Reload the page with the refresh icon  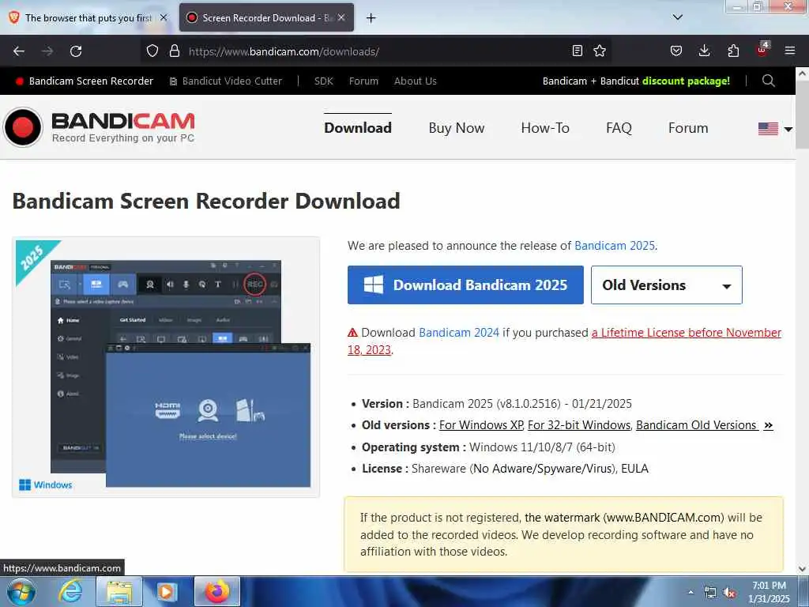coord(76,51)
